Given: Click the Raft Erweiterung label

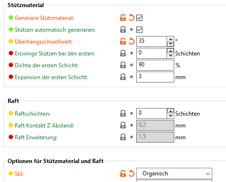Looking at the screenshot, I should coord(36,137).
